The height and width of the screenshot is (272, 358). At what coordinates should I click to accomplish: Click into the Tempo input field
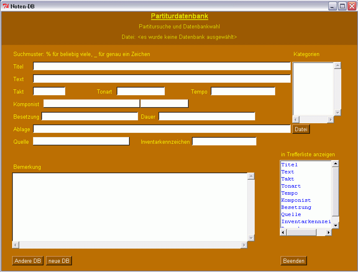coord(243,92)
